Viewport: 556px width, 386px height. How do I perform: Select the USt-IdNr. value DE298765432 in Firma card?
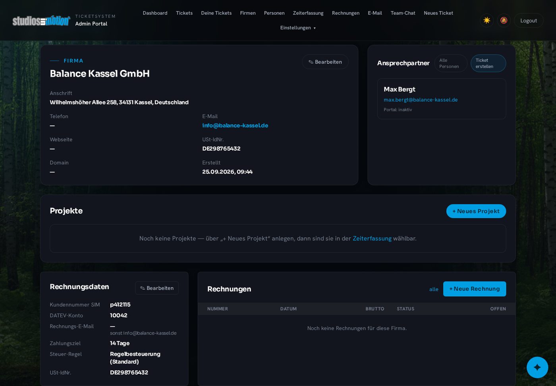coord(221,149)
